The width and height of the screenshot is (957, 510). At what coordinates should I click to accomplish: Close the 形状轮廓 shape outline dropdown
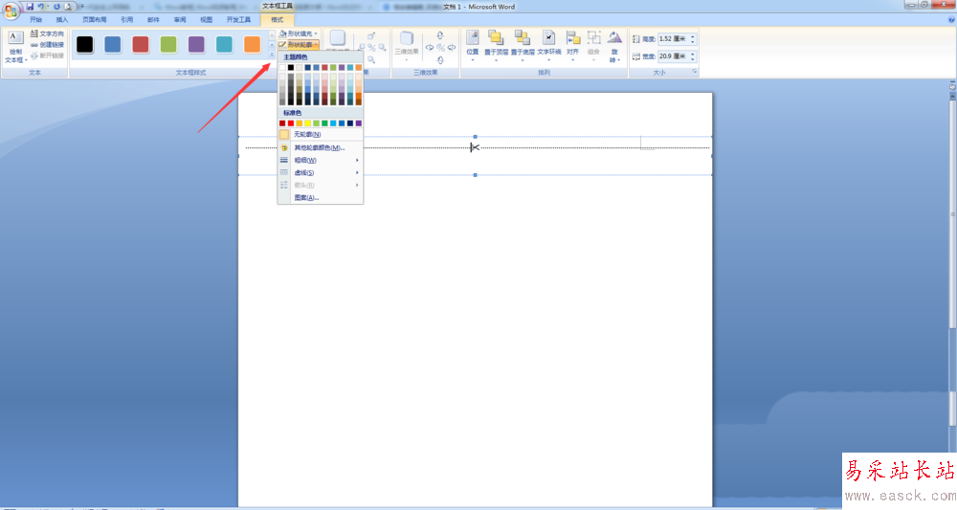tap(299, 45)
